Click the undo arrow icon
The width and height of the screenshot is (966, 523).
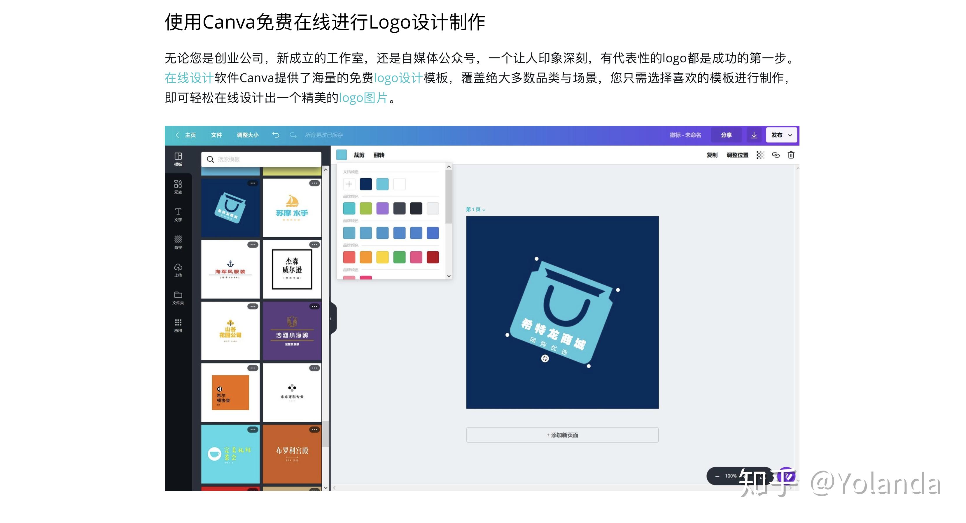[x=276, y=135]
